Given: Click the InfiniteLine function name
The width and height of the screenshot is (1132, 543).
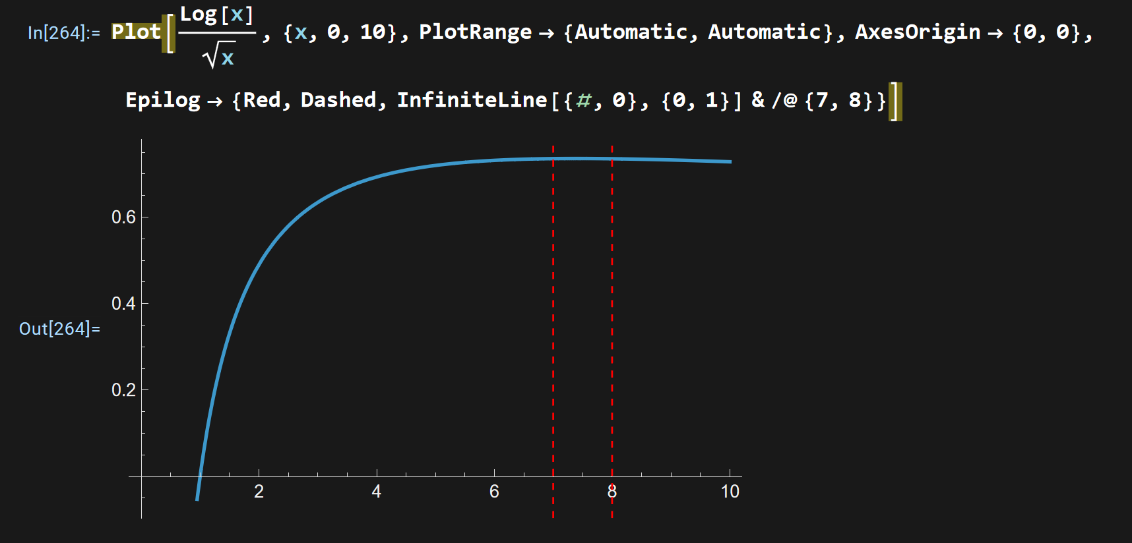Looking at the screenshot, I should tap(472, 100).
